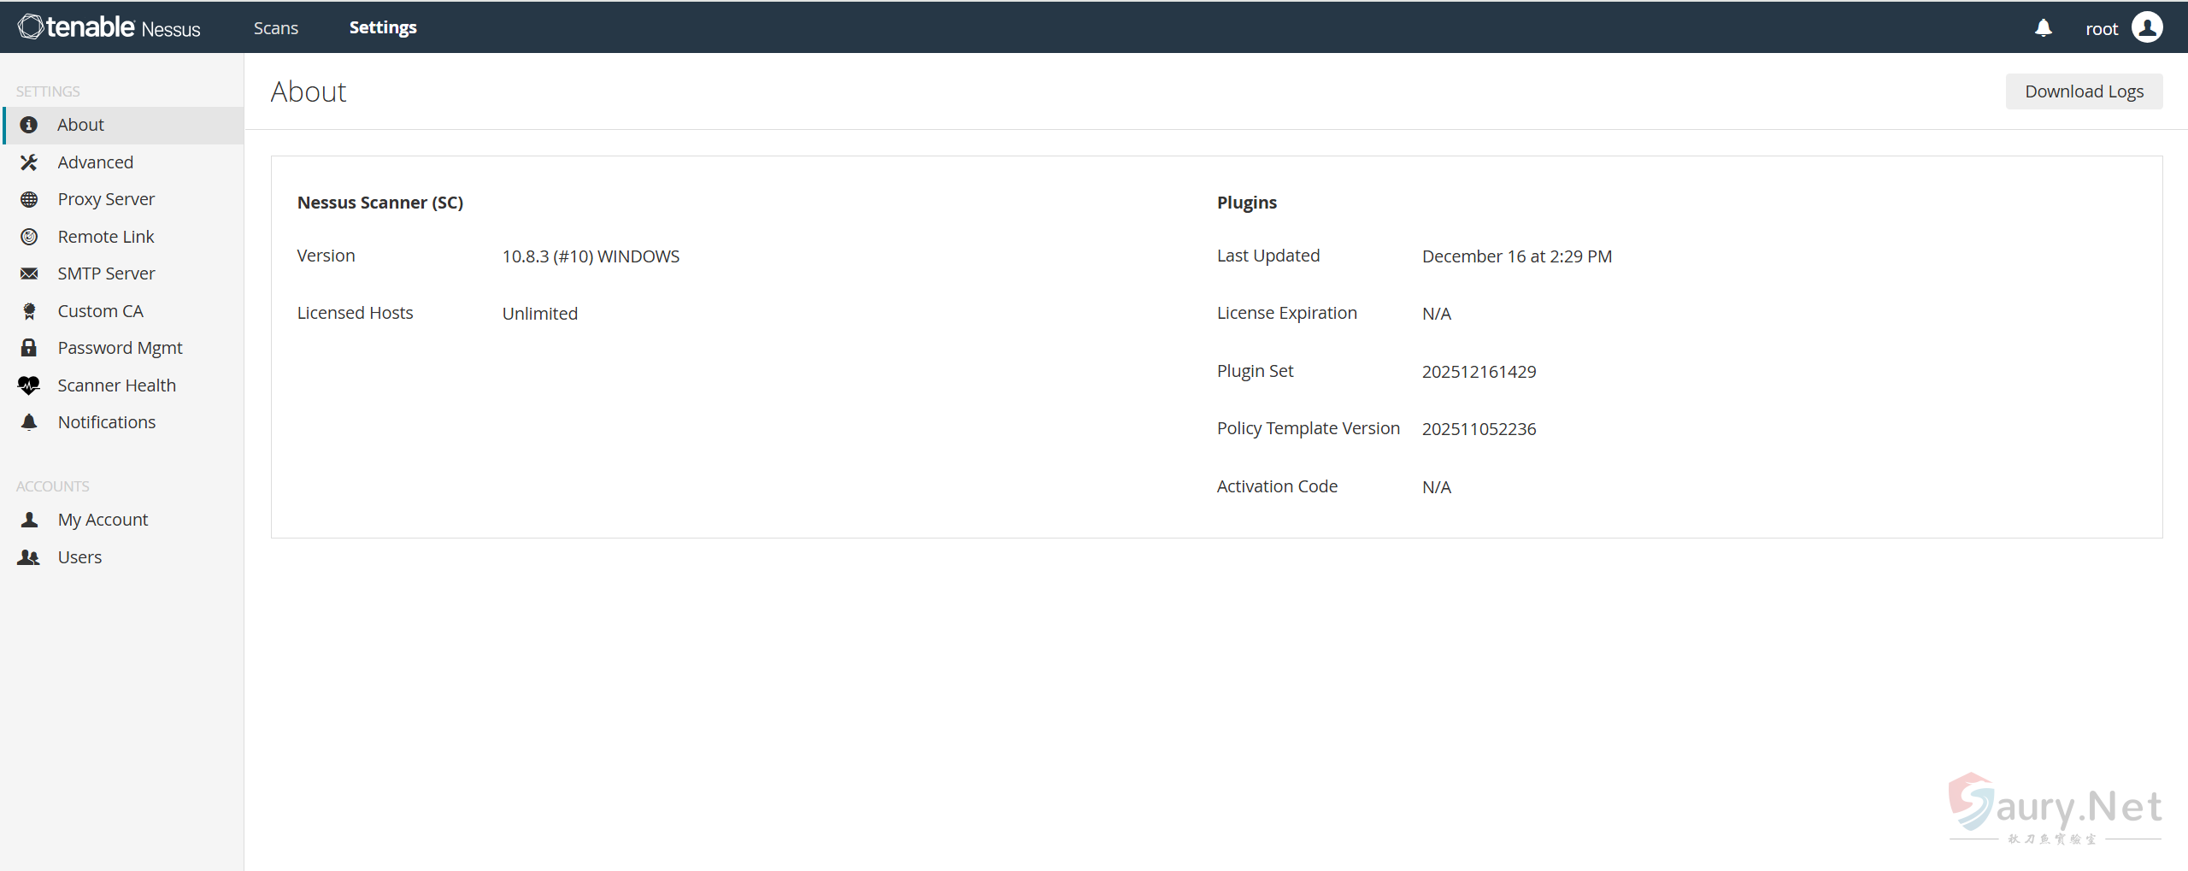Switch to the Settings tab
This screenshot has width=2188, height=871.
tap(383, 28)
